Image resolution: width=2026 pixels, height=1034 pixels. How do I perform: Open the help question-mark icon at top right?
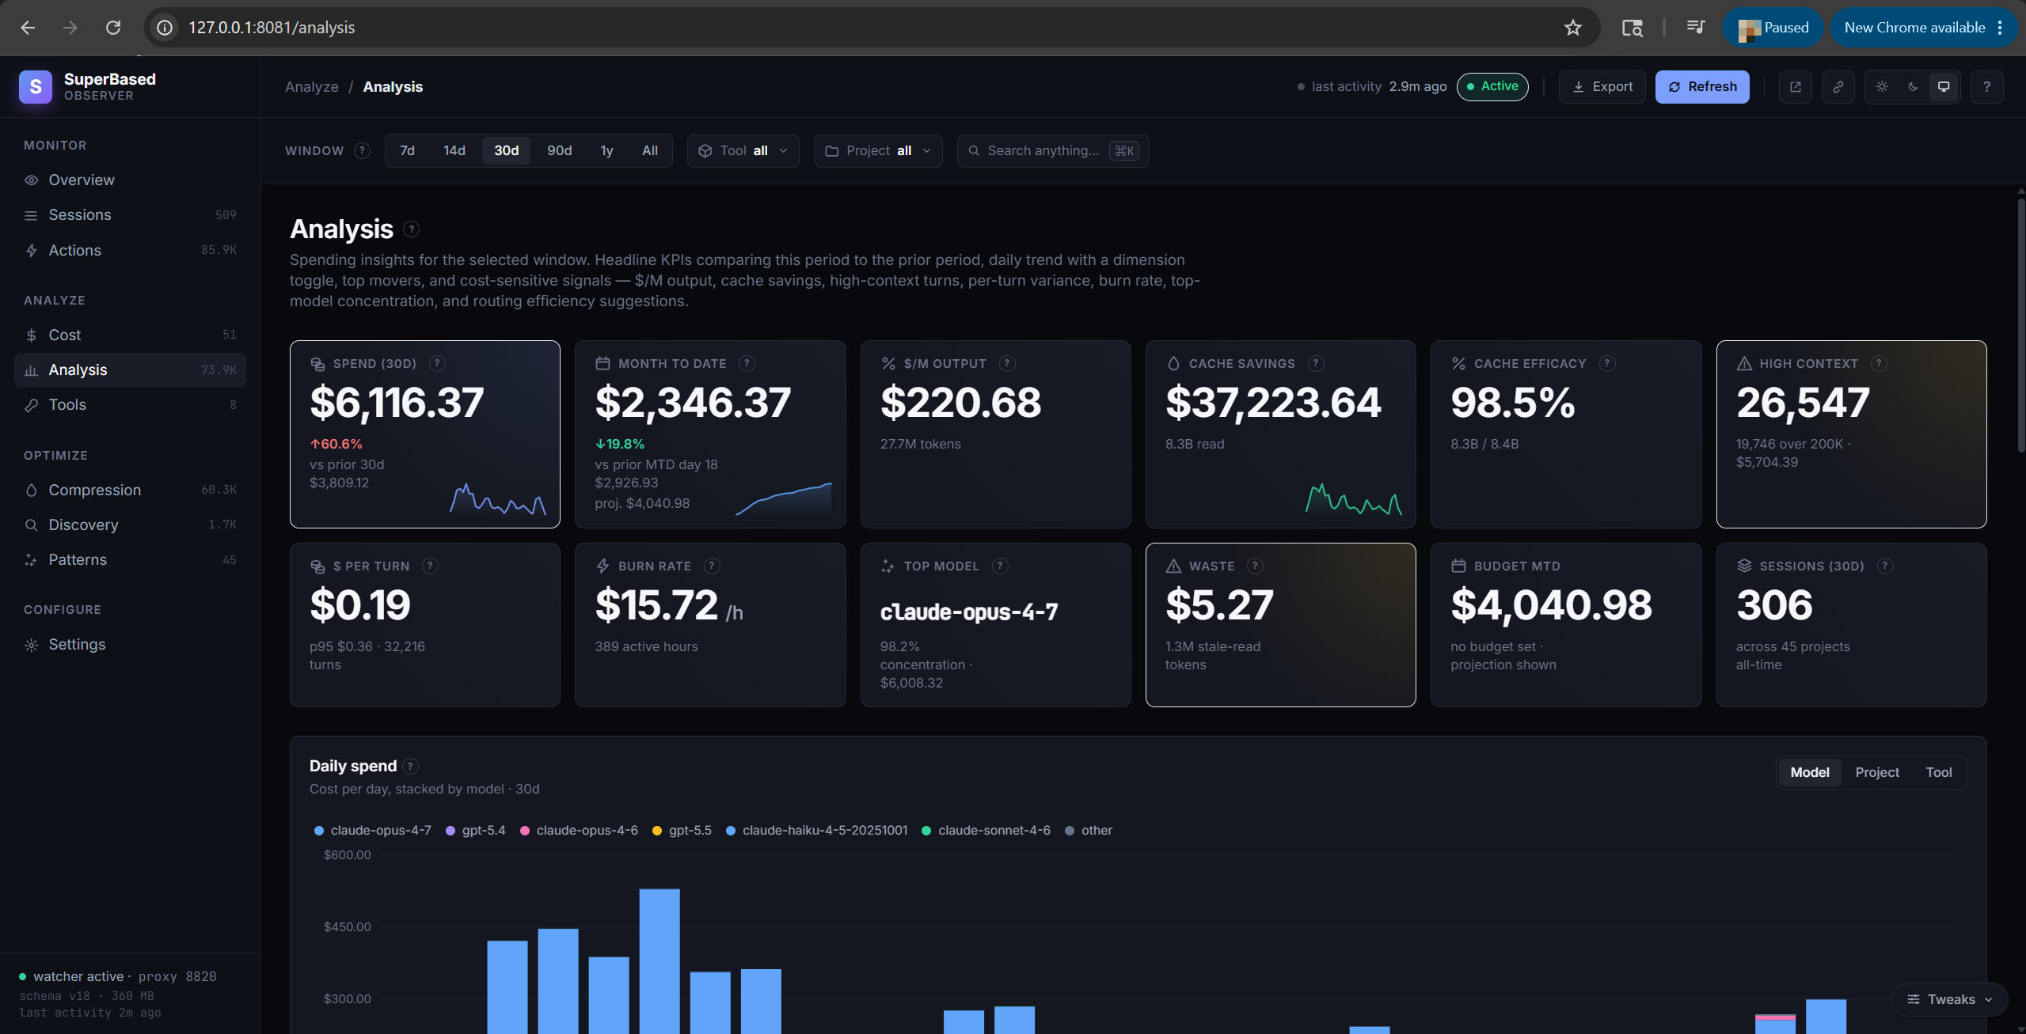(x=1986, y=87)
